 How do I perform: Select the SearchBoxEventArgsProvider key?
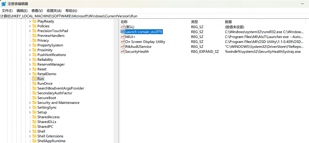click(x=61, y=88)
